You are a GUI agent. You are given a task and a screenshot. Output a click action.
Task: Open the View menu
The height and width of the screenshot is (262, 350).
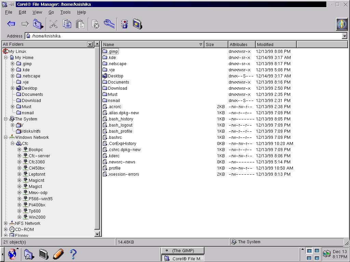(37, 12)
